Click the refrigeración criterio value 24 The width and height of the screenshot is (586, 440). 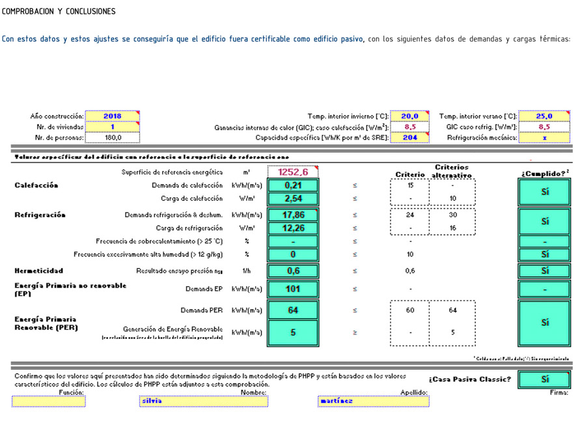point(410,214)
